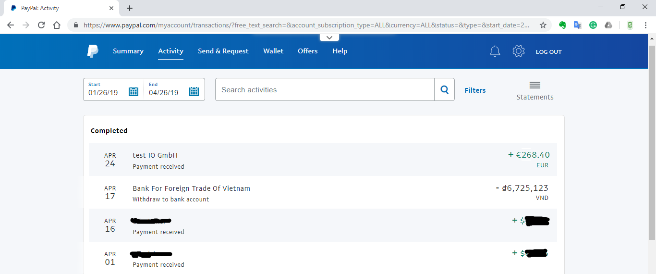Reload the page
The image size is (656, 274).
point(41,25)
